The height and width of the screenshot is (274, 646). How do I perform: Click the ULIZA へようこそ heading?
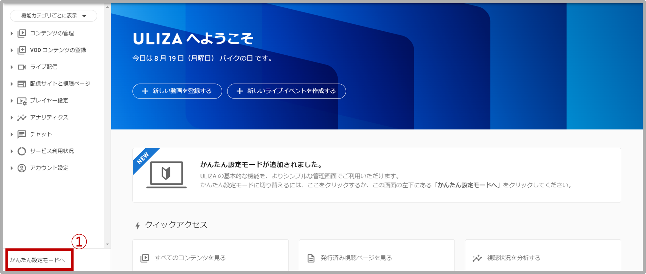pyautogui.click(x=193, y=39)
